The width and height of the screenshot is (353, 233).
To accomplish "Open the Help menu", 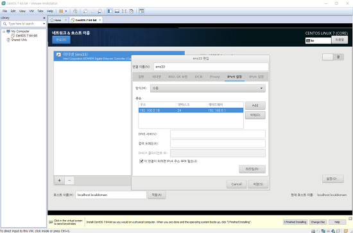I will [x=50, y=11].
